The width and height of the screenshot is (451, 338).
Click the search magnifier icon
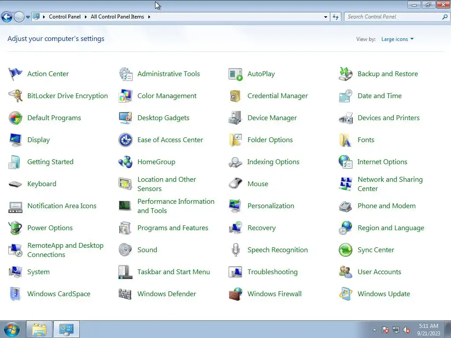coord(445,17)
